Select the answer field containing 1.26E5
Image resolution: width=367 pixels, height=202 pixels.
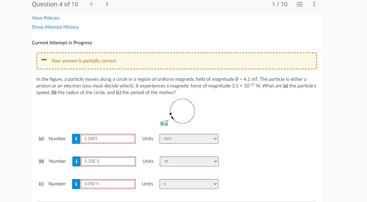(x=108, y=139)
